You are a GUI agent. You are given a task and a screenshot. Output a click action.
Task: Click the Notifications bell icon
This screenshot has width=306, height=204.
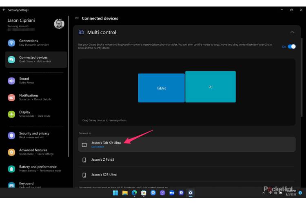pos(11,98)
